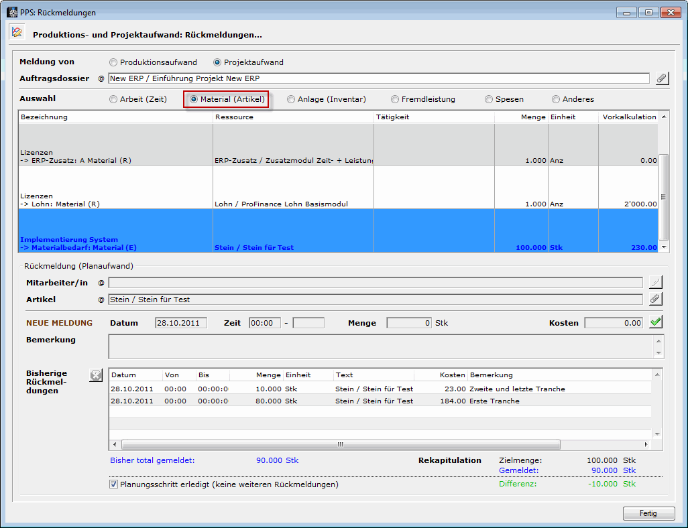Select the Lohn / ProFinance Lohn Basismodul row
This screenshot has height=528, width=688.
click(x=282, y=204)
